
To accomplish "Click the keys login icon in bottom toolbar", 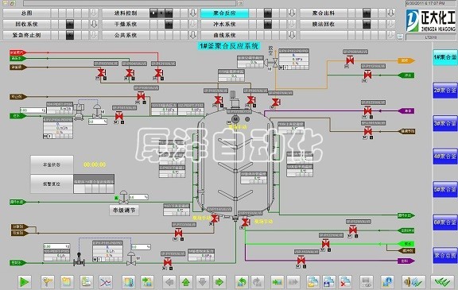I will (48, 282).
